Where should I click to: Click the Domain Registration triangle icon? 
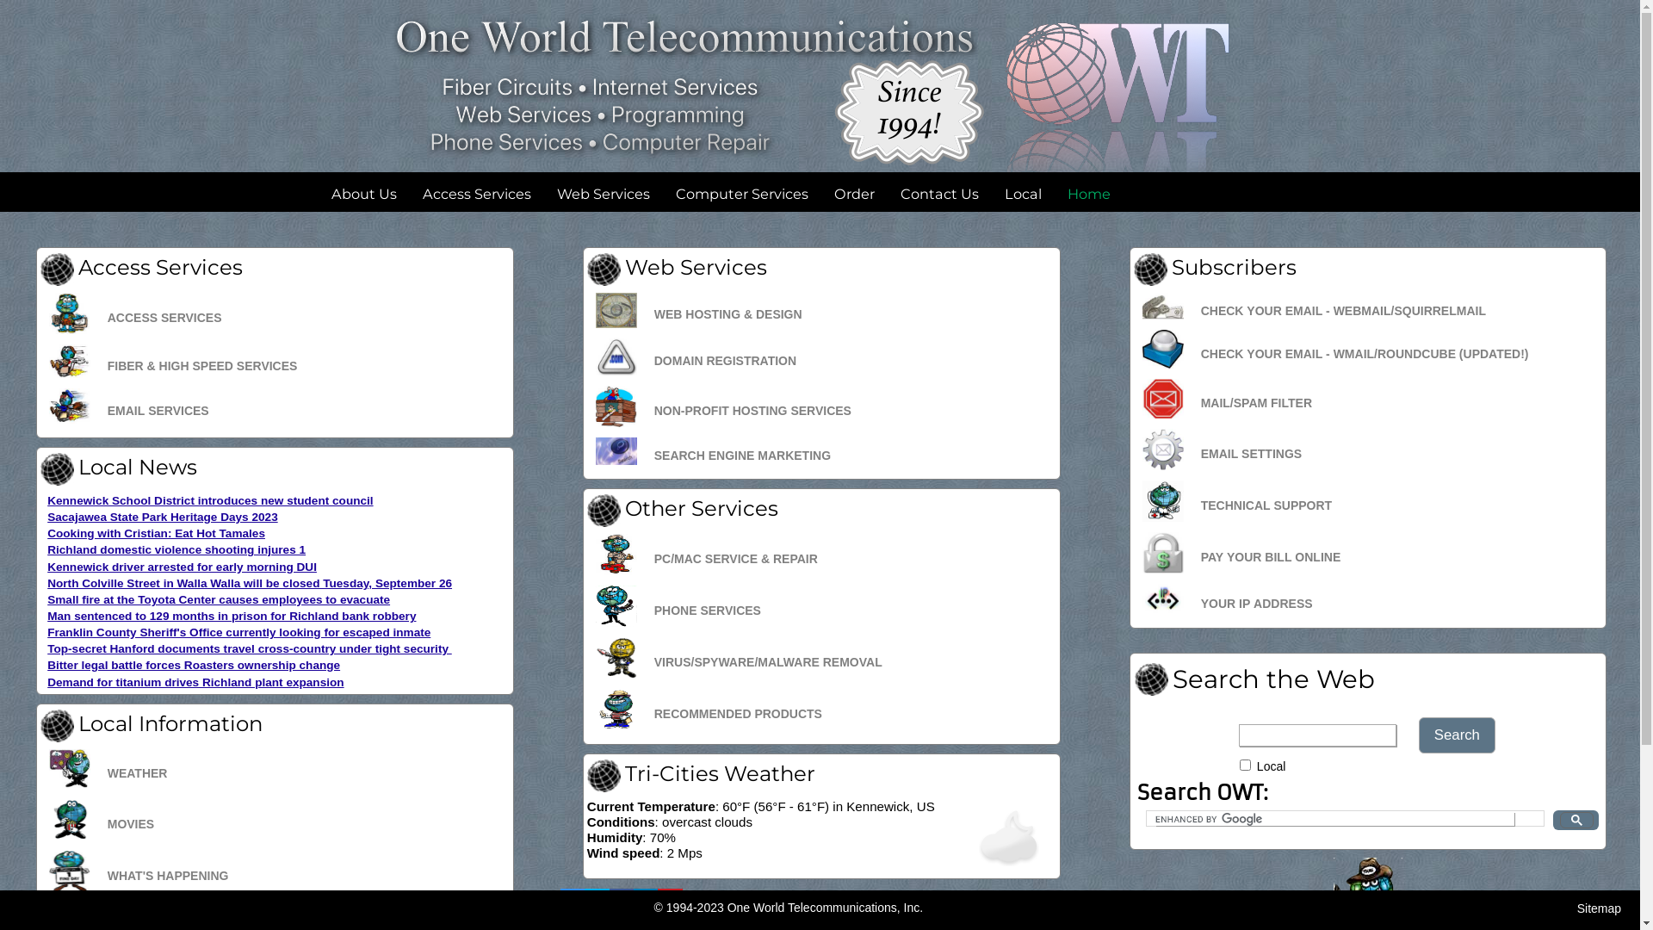click(x=616, y=357)
